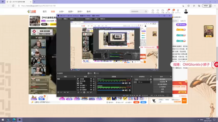Click 停止推流 stop streaming button

162,79
